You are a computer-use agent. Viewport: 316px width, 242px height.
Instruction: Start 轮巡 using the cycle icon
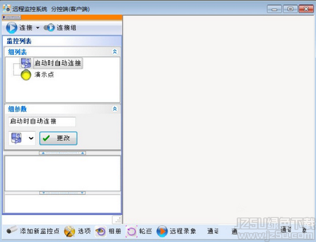[132, 231]
